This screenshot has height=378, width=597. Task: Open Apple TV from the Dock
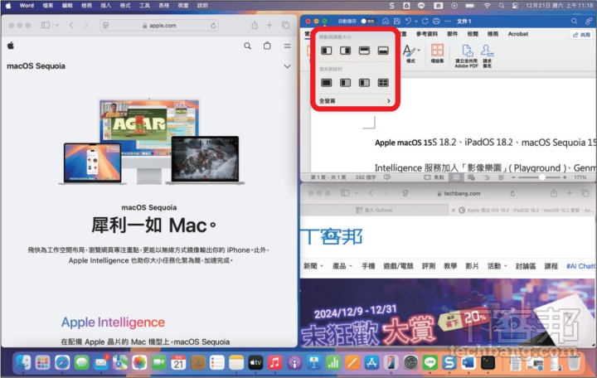pyautogui.click(x=255, y=363)
